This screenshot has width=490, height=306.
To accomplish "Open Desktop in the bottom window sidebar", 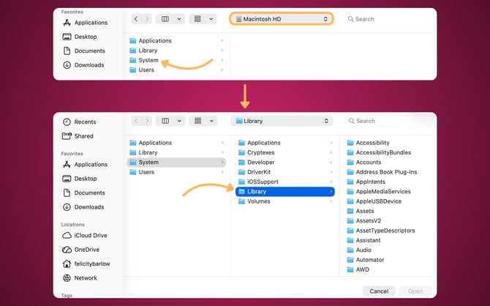I will [80, 179].
